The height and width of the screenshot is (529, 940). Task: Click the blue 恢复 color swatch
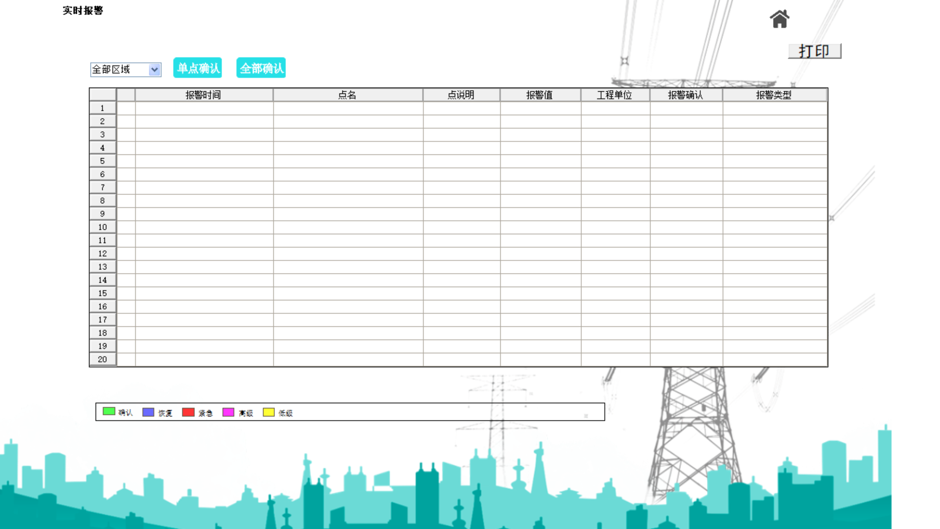(x=148, y=412)
